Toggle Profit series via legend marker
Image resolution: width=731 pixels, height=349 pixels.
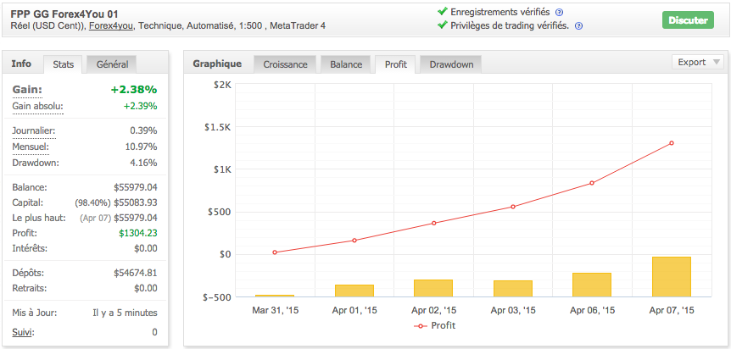coord(420,325)
